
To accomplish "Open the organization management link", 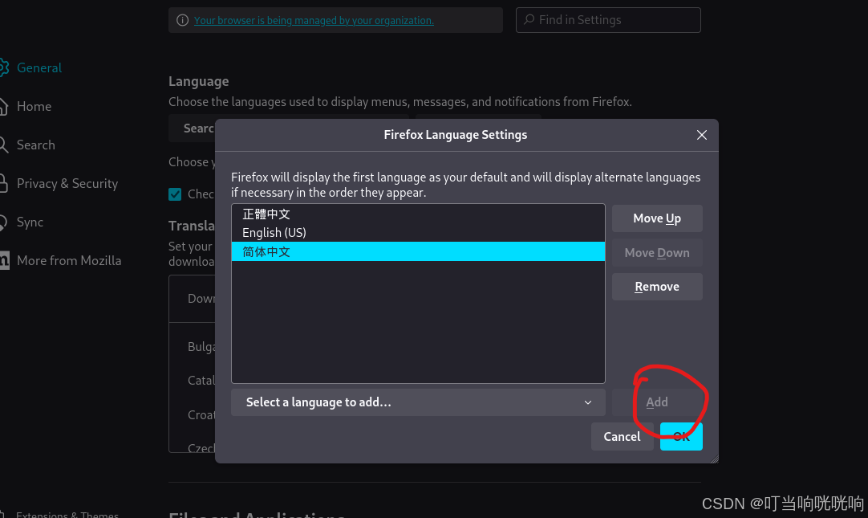I will pos(314,21).
